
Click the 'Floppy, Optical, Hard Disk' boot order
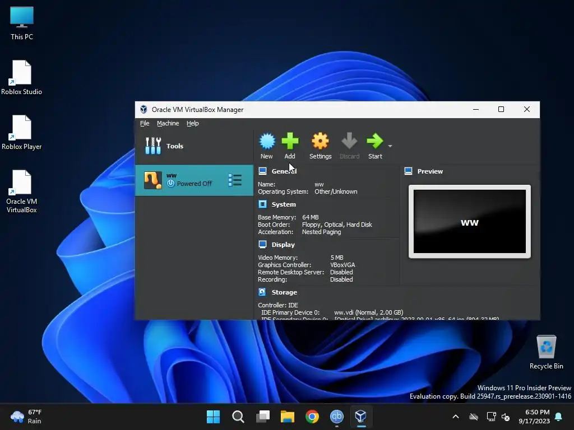tap(337, 225)
